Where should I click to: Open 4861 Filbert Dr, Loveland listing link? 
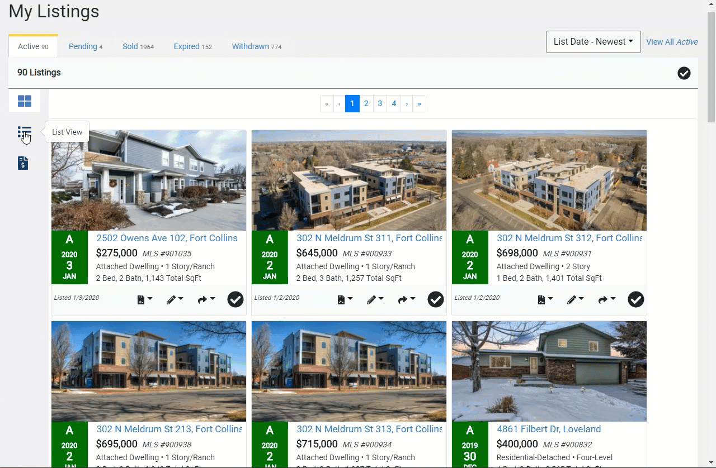click(548, 429)
